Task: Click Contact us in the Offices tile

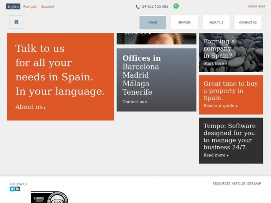Action: [x=135, y=101]
